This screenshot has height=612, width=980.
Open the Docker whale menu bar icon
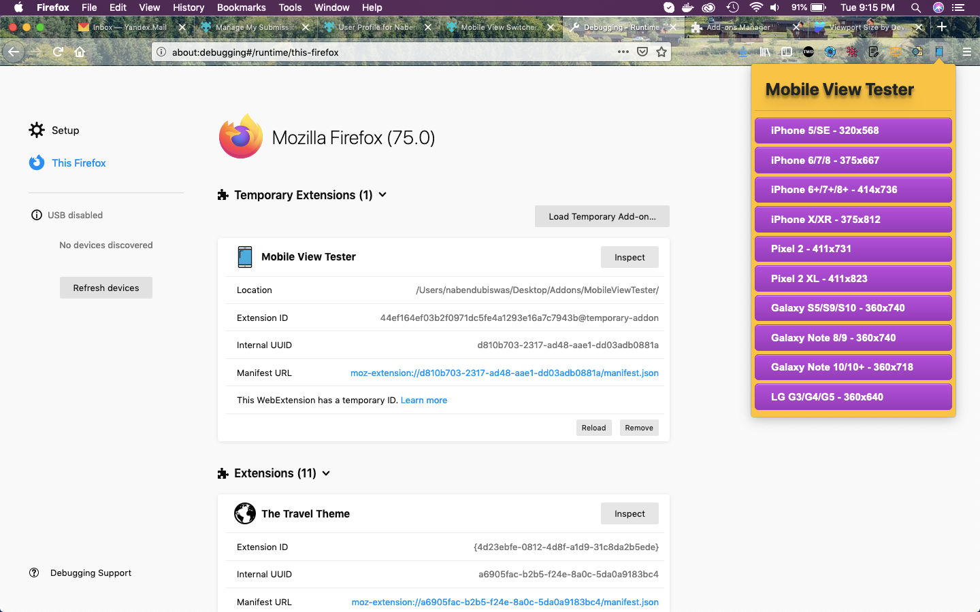click(x=688, y=7)
